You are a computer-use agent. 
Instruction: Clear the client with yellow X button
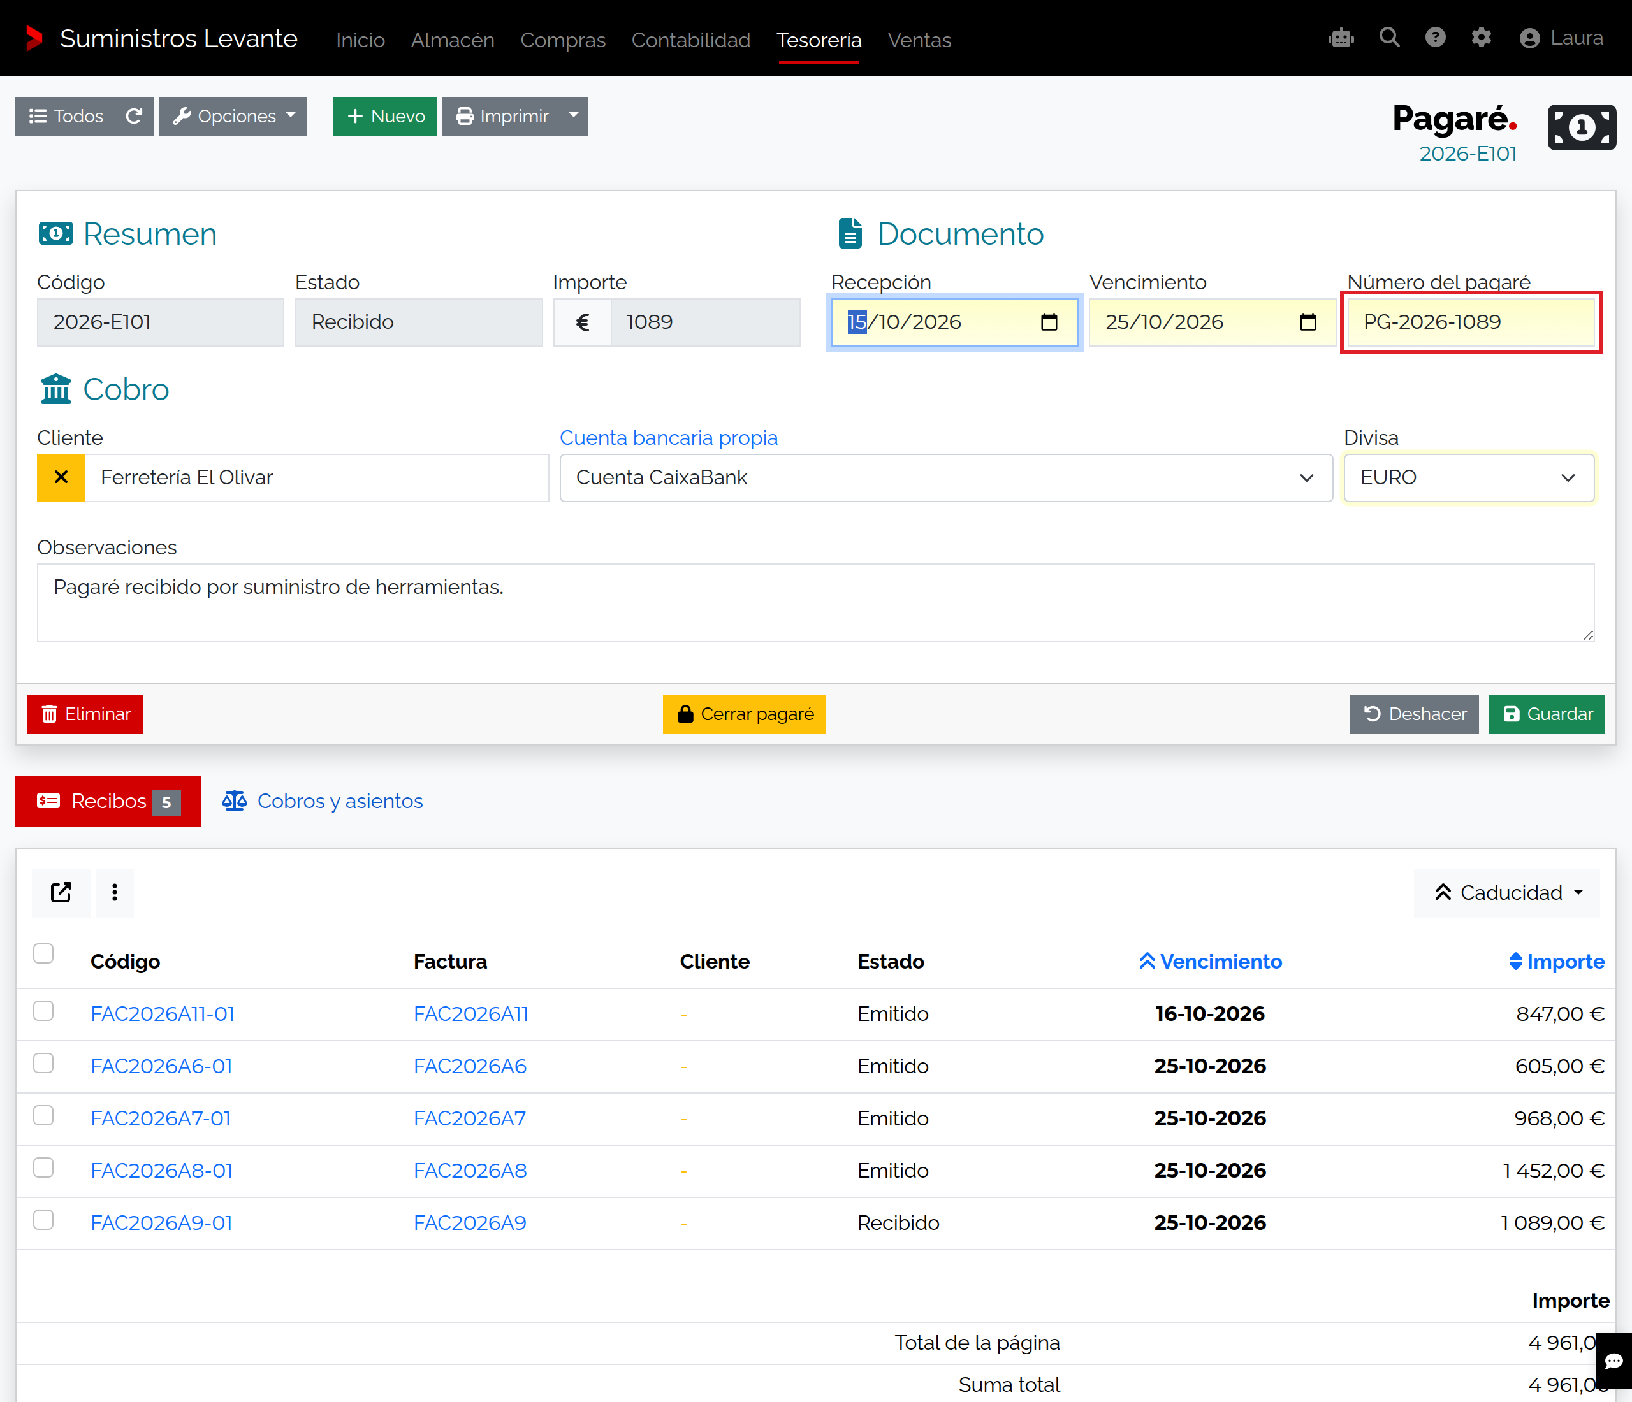[61, 477]
